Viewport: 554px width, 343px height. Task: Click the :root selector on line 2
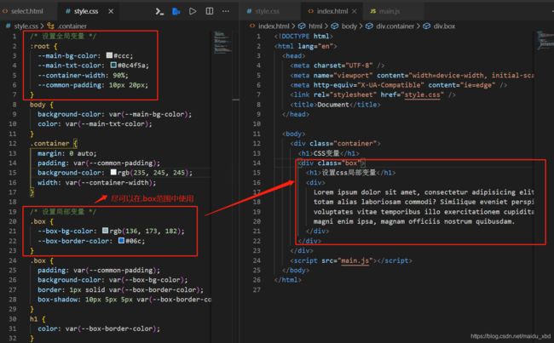click(x=39, y=46)
